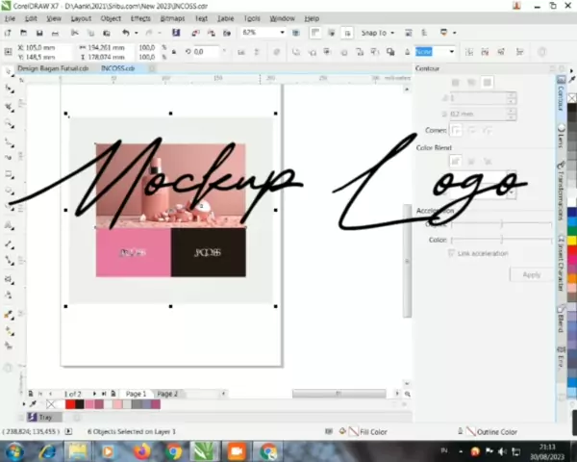Open the Effects menu
The image size is (577, 462).
click(139, 18)
